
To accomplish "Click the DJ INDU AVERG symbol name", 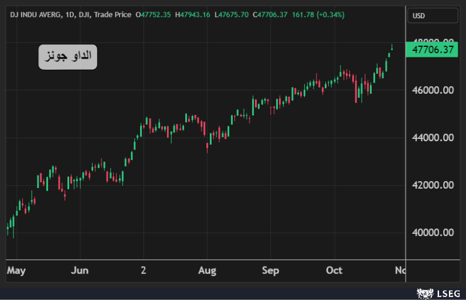I will (36, 14).
